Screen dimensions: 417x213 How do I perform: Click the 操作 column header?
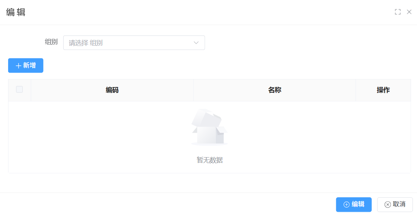383,90
